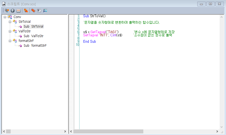Viewport: 226px width, 135px height.
Task: Select the StrToVal module tree item
Action: (x=24, y=22)
